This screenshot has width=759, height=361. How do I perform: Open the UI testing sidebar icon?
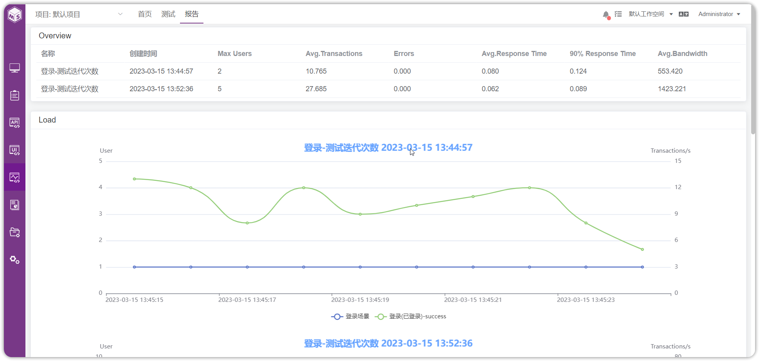click(x=15, y=150)
